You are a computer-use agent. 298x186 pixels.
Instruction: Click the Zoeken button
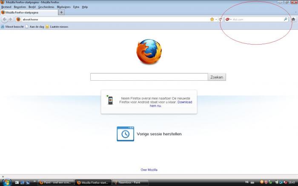[x=217, y=77]
